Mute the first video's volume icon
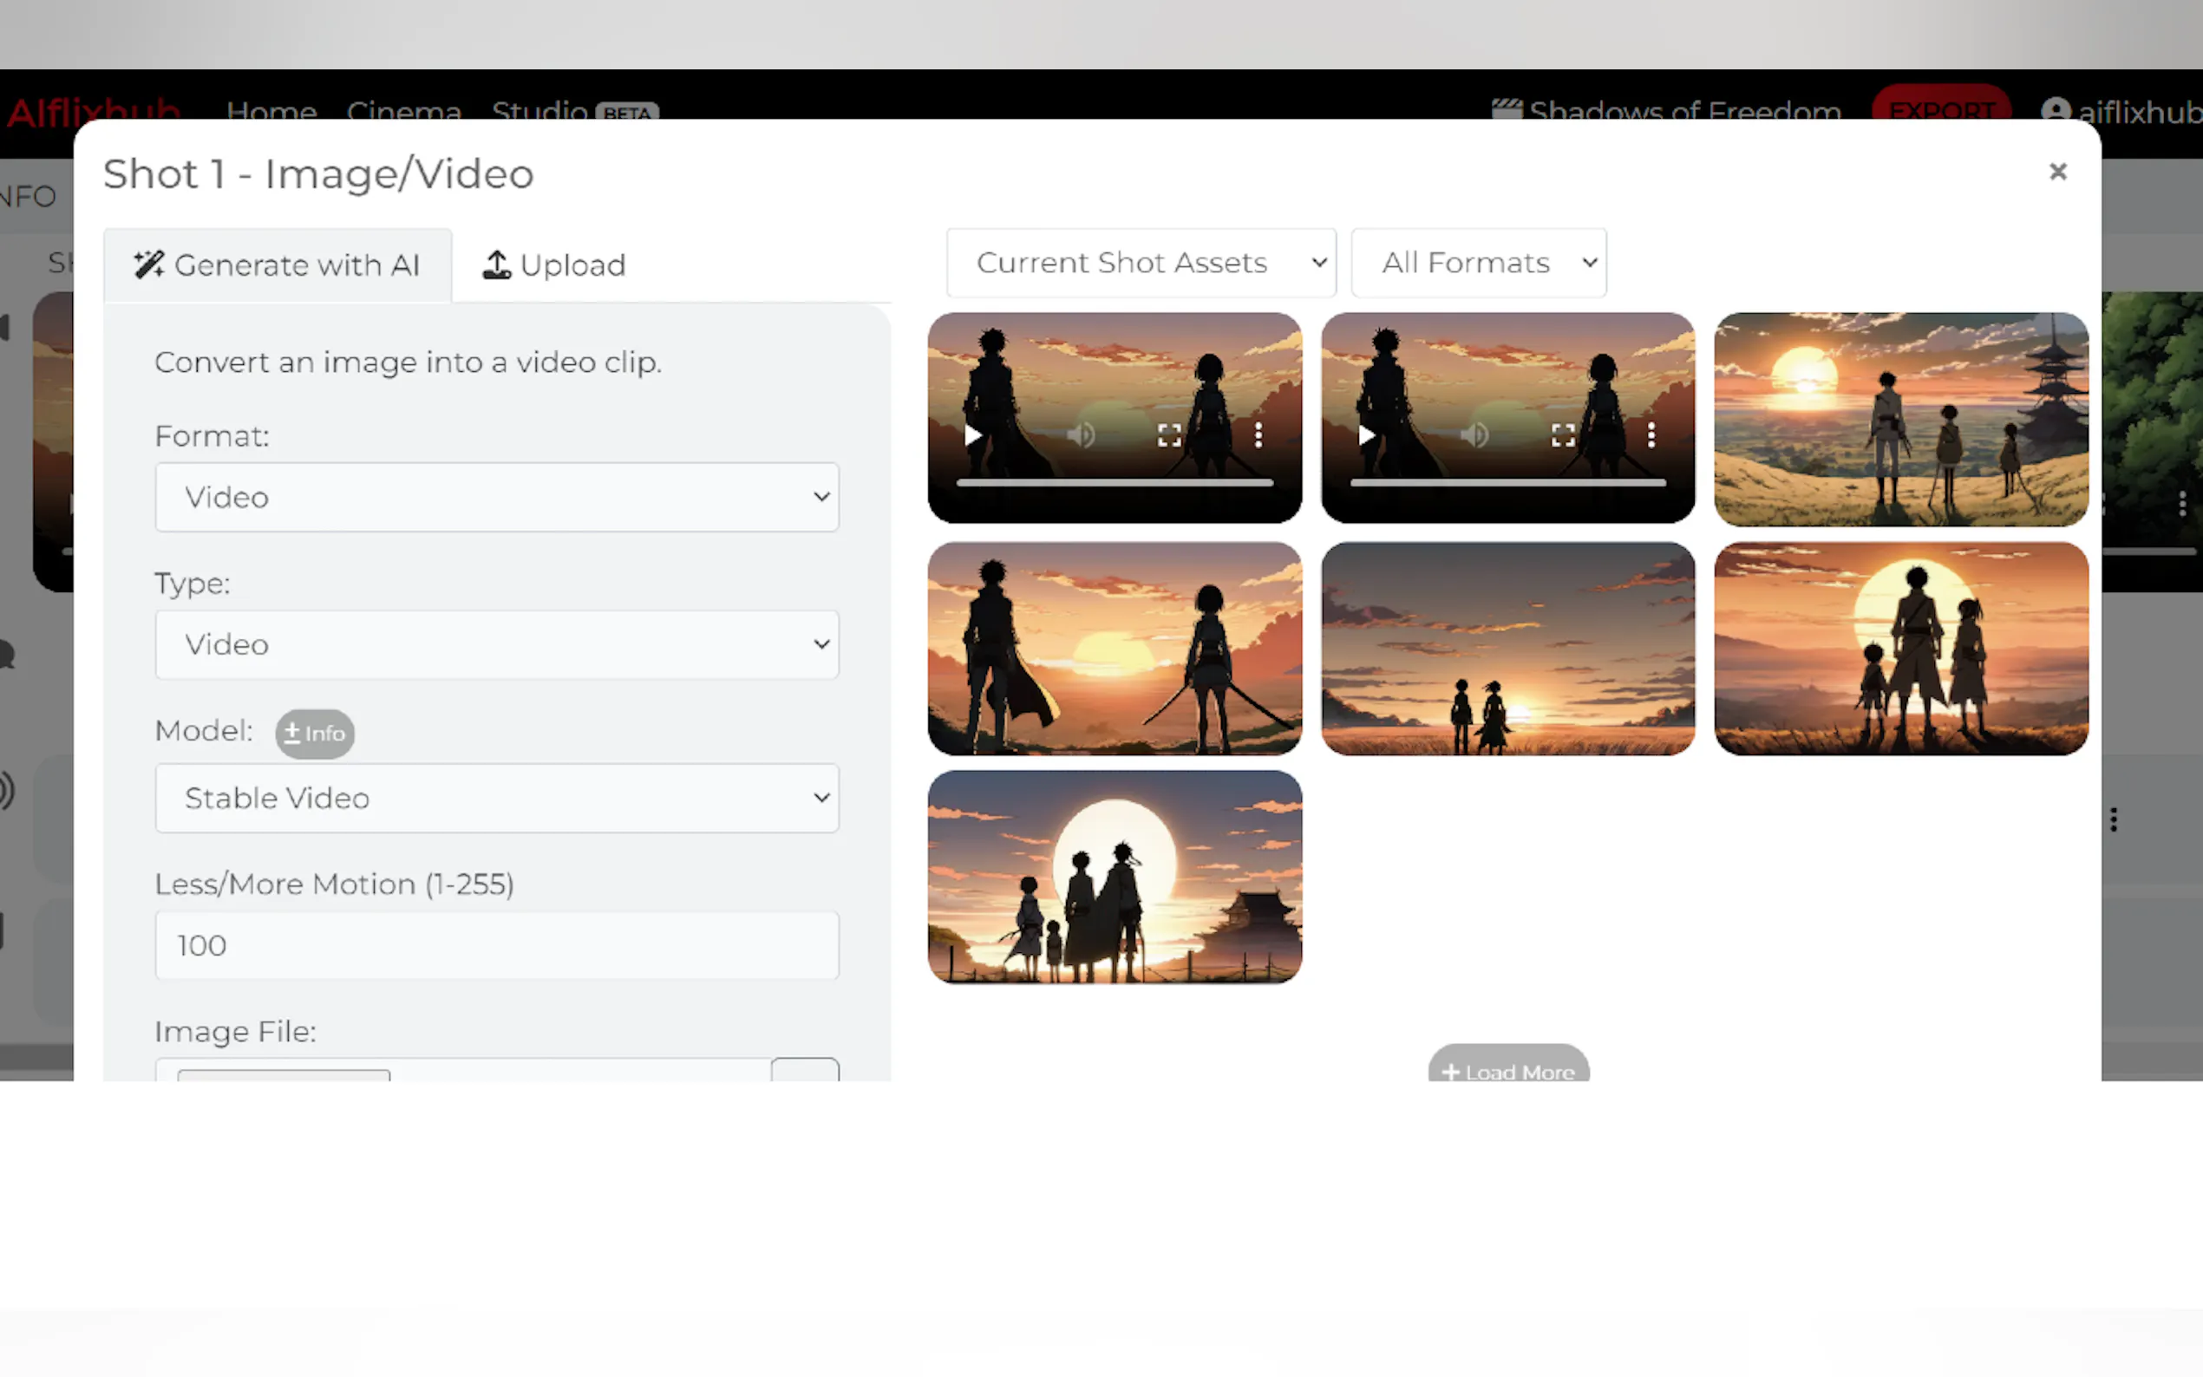 [x=1081, y=435]
